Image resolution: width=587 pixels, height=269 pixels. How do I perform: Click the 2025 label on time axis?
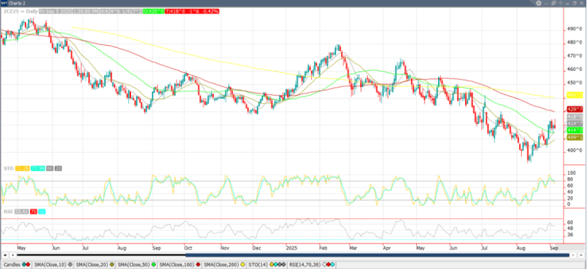(291, 248)
